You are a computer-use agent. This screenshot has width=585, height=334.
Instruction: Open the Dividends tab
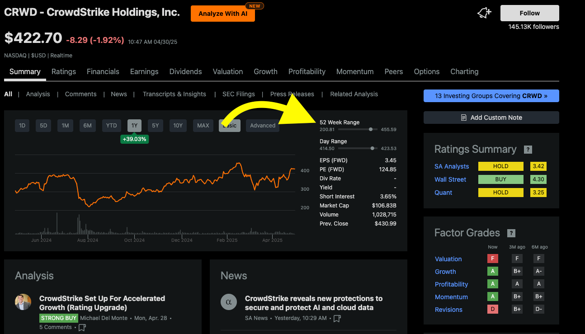click(x=186, y=71)
